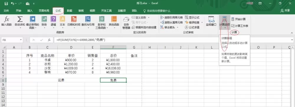This screenshot has width=295, height=107.
Task: Switch to the 页面布局 ribbon tab
Action: pos(44,11)
